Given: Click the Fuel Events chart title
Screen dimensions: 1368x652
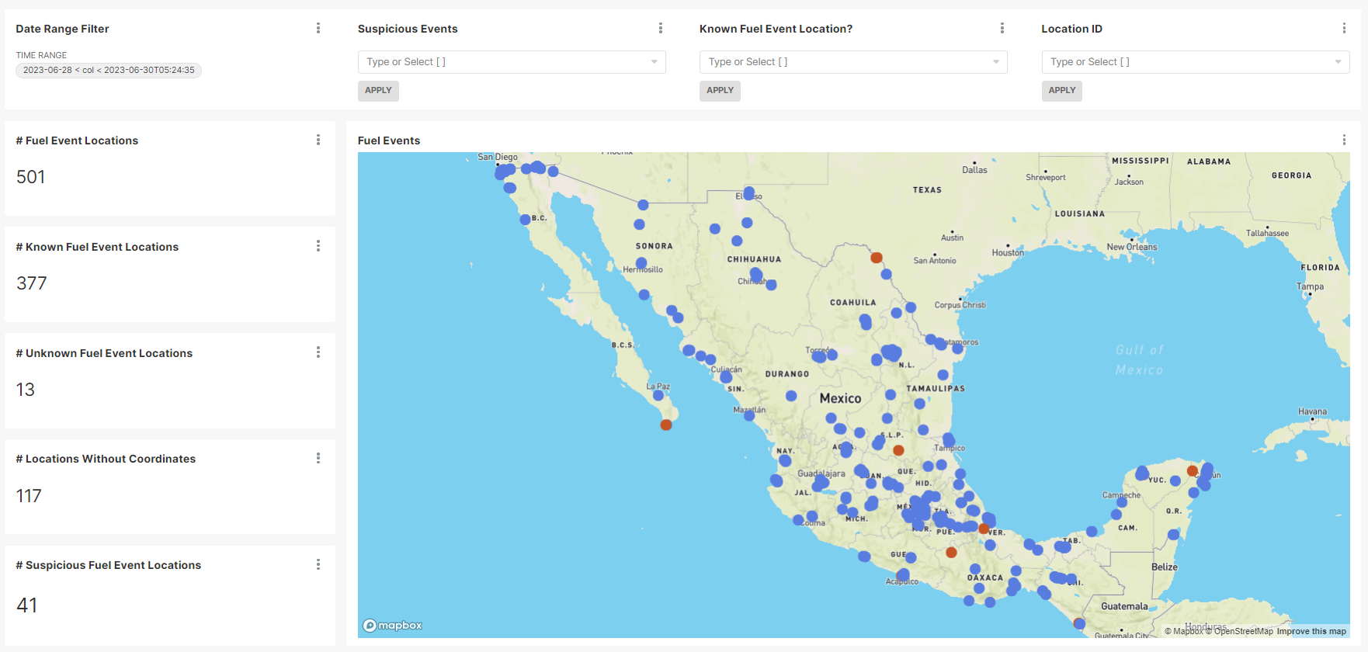Looking at the screenshot, I should pos(389,140).
